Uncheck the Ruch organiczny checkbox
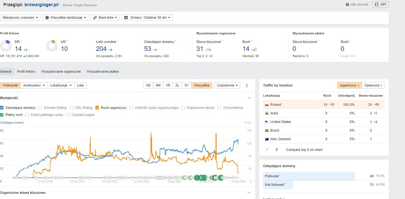This screenshot has height=199, width=405. tap(97, 108)
